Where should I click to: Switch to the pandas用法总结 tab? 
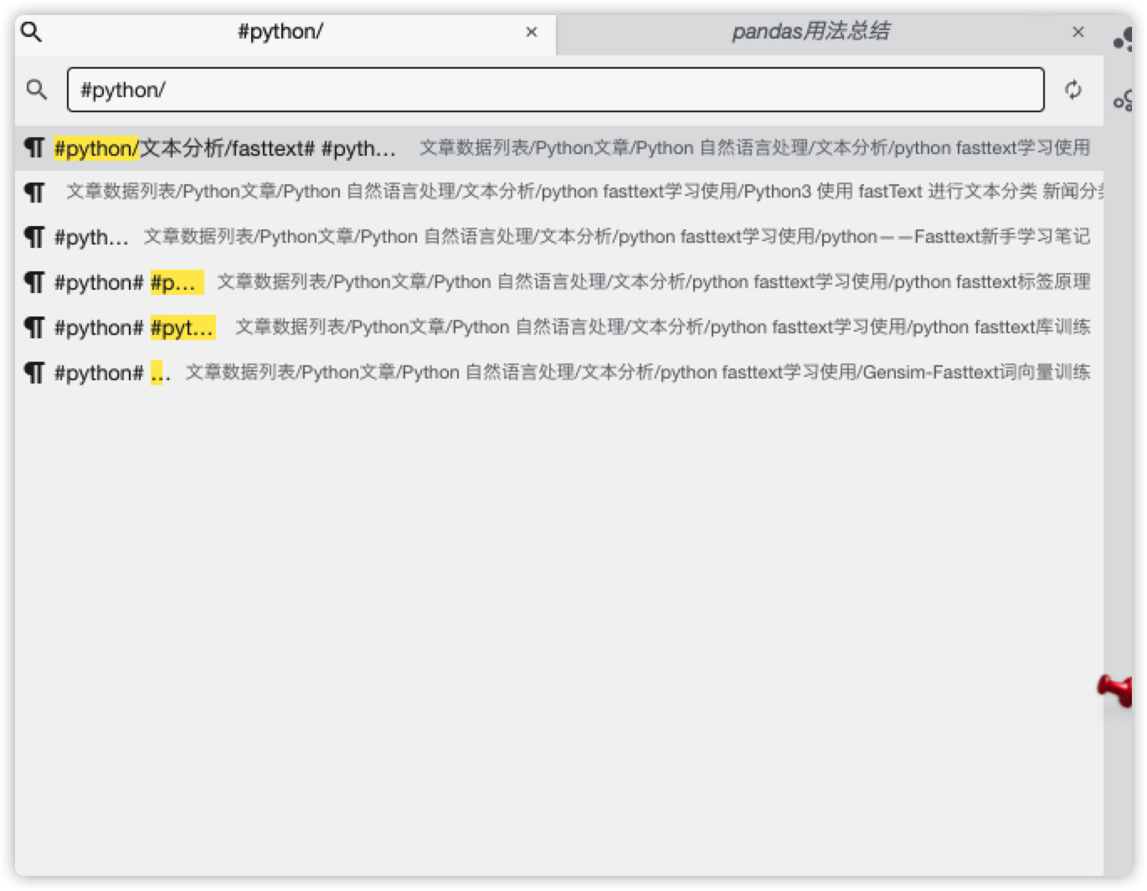point(830,33)
